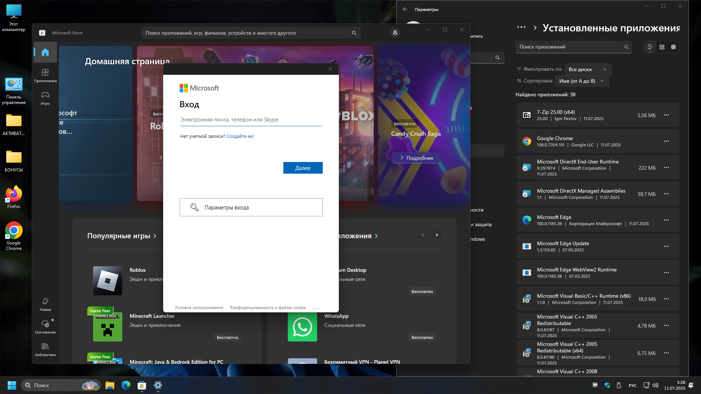Focus Поиск приложений field in Settings

coord(573,47)
